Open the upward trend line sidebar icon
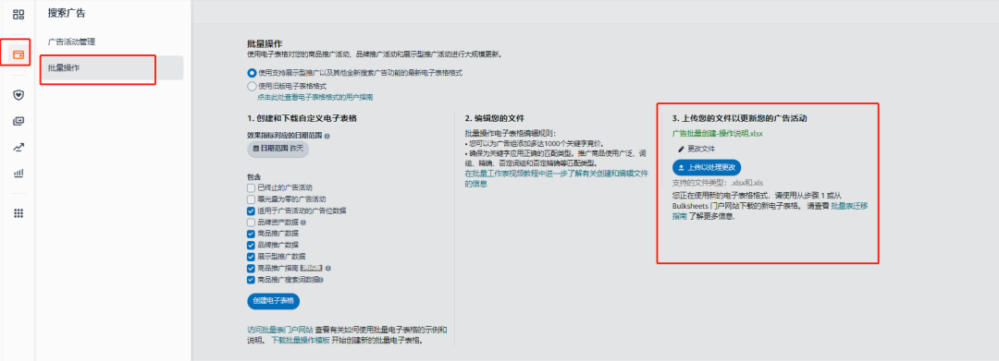The image size is (999, 361). (18, 148)
